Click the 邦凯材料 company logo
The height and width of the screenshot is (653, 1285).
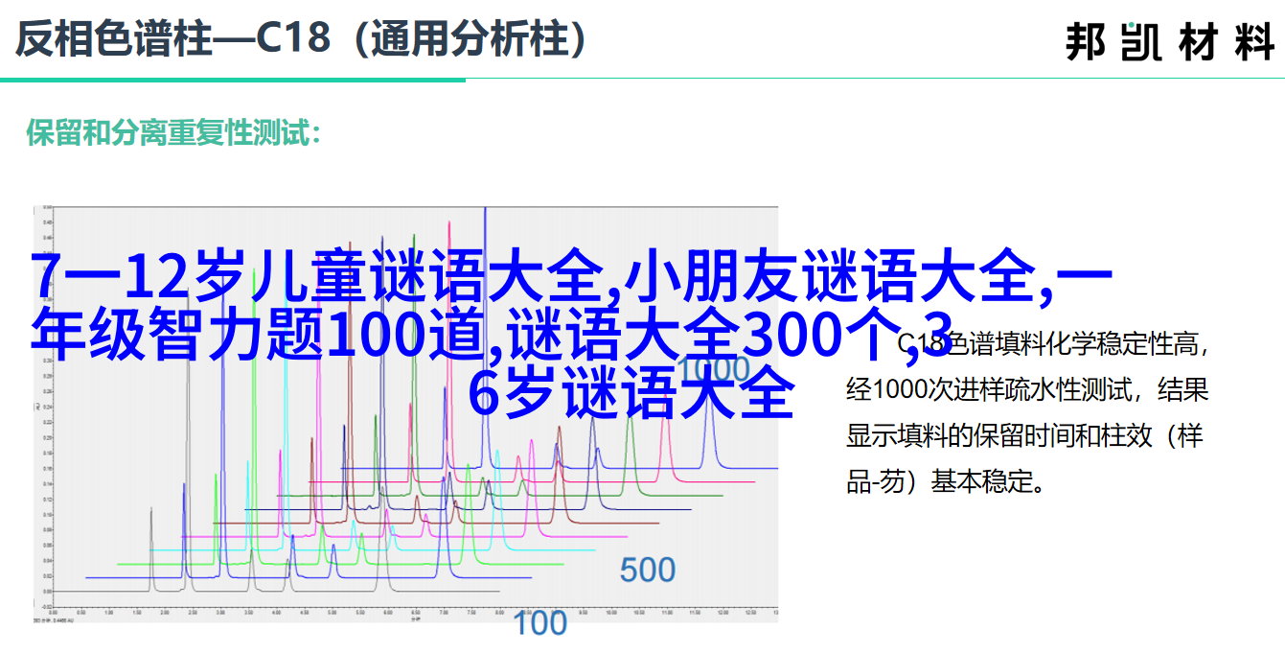pos(1169,42)
